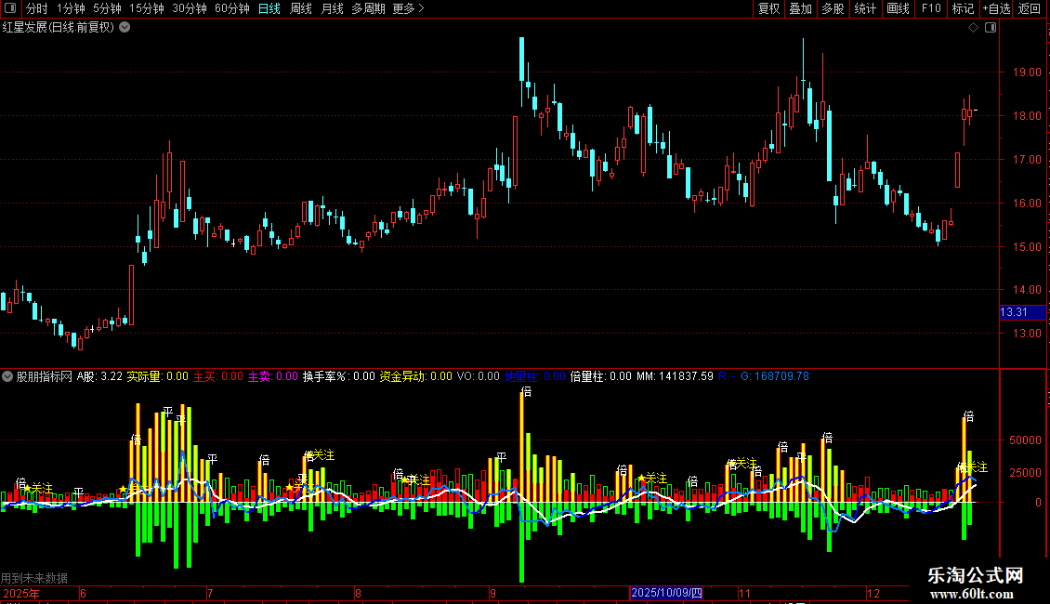Click month 12 on the time axis

coord(873,593)
